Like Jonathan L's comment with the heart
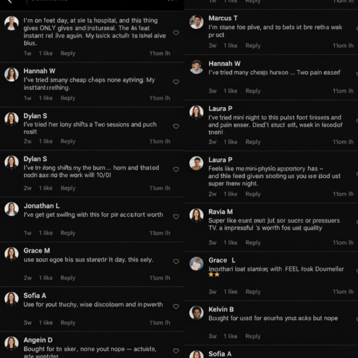358x358 pixels. tap(176, 217)
